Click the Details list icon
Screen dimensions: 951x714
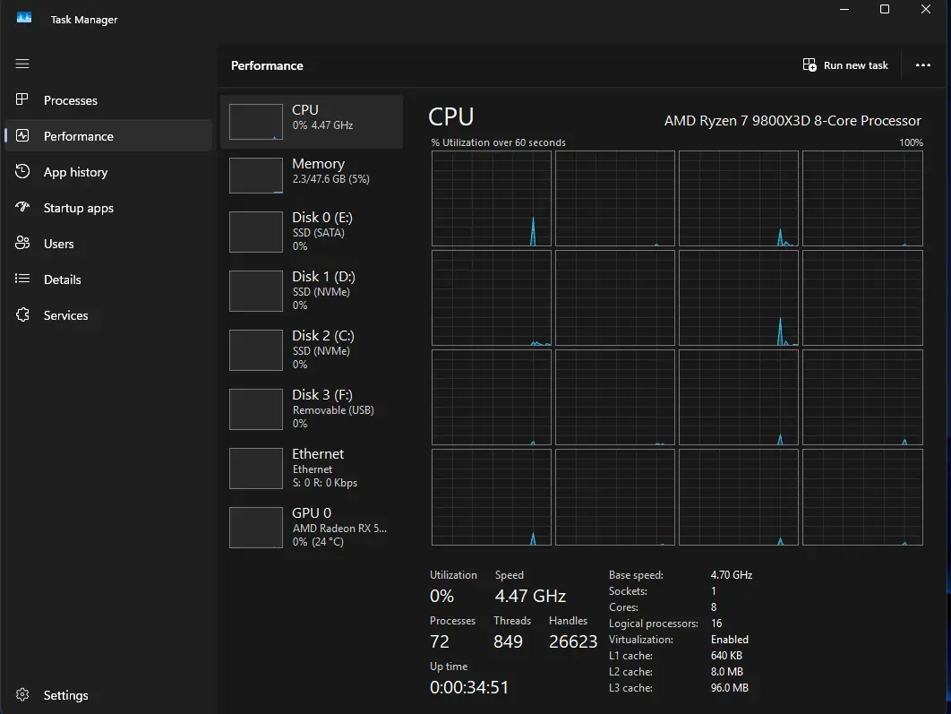(x=22, y=279)
